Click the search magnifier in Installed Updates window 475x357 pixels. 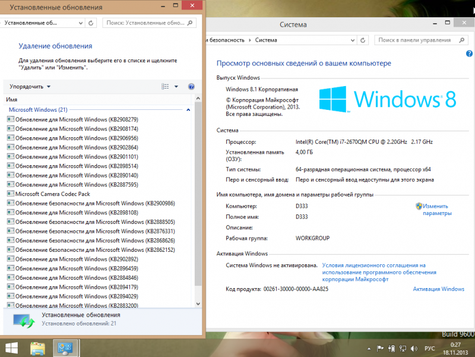pyautogui.click(x=190, y=23)
